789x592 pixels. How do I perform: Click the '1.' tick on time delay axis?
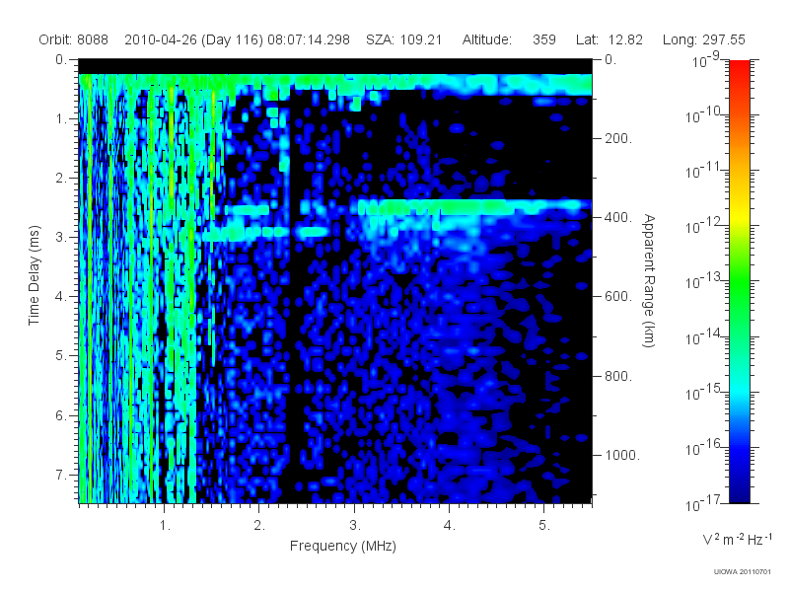tap(61, 118)
